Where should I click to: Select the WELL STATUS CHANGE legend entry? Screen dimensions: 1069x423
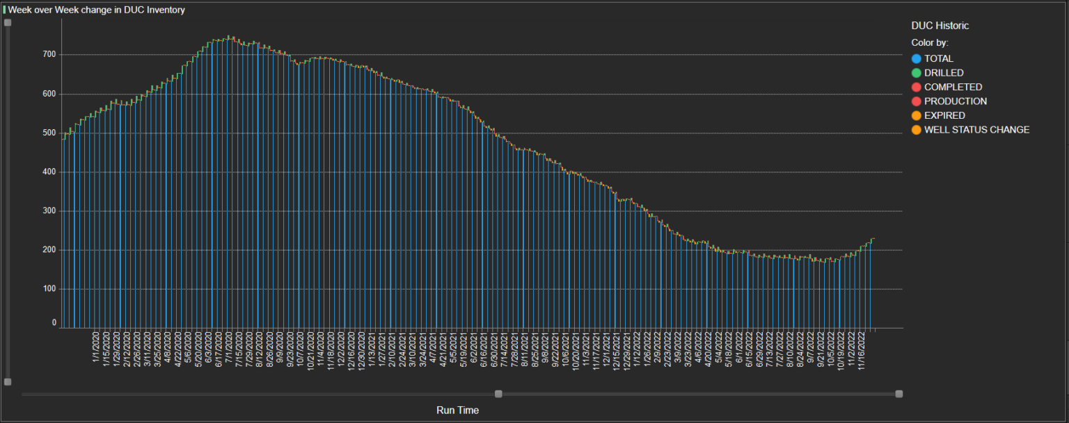click(x=976, y=130)
